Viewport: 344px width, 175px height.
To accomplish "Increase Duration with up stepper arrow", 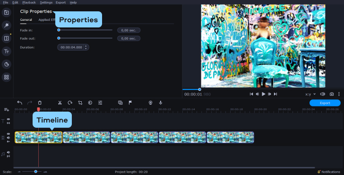I will 86,46.
